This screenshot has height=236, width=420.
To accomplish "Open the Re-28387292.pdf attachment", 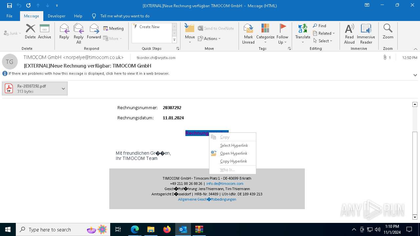I will point(31,88).
